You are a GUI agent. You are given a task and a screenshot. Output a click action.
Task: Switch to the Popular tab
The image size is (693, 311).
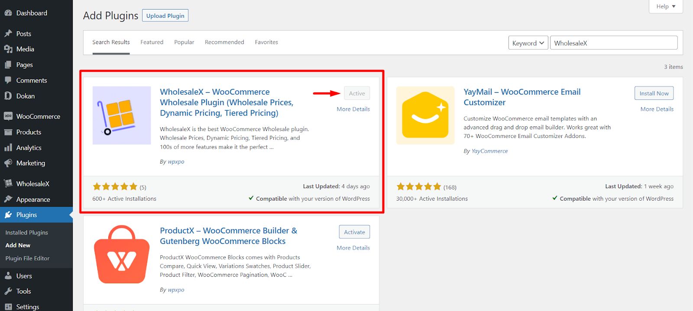pos(184,42)
